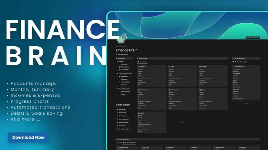Click the Lemonsqueezy account icon
The width and height of the screenshot is (268, 150).
pos(139,90)
